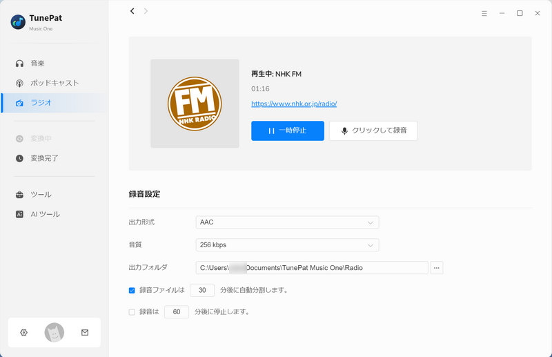Click the auto-stop minutes field showing 60
552x357 pixels.
click(177, 312)
